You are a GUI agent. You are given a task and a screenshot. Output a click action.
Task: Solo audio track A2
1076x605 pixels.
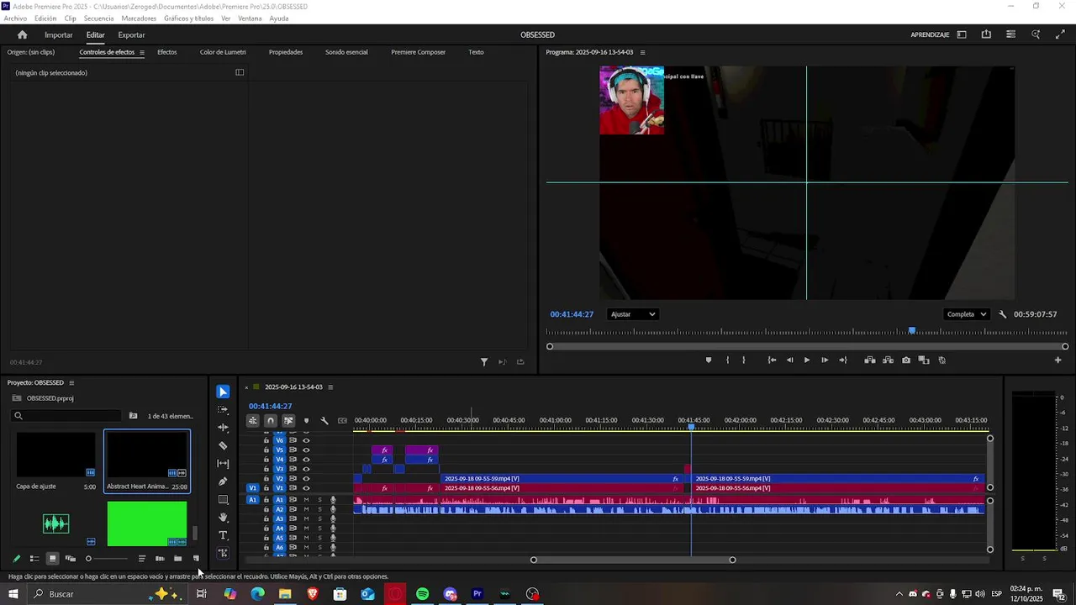tap(319, 509)
